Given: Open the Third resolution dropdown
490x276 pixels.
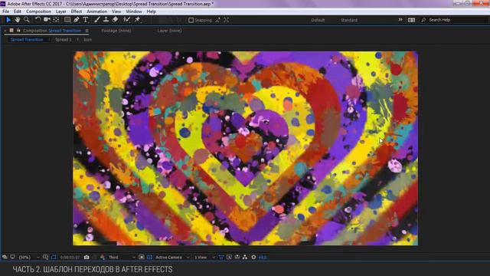Looking at the screenshot, I should (x=122, y=258).
